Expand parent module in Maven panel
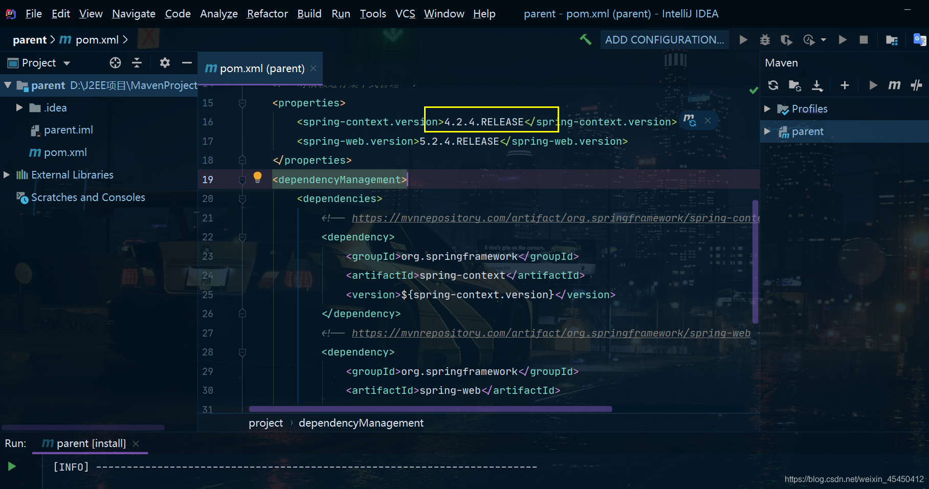This screenshot has width=929, height=489. click(x=767, y=131)
